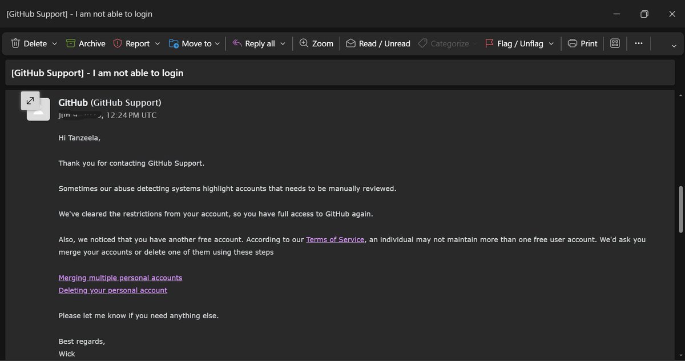Expand the ribbon with the chevron
Viewport: 685px width, 361px height.
pos(674,46)
